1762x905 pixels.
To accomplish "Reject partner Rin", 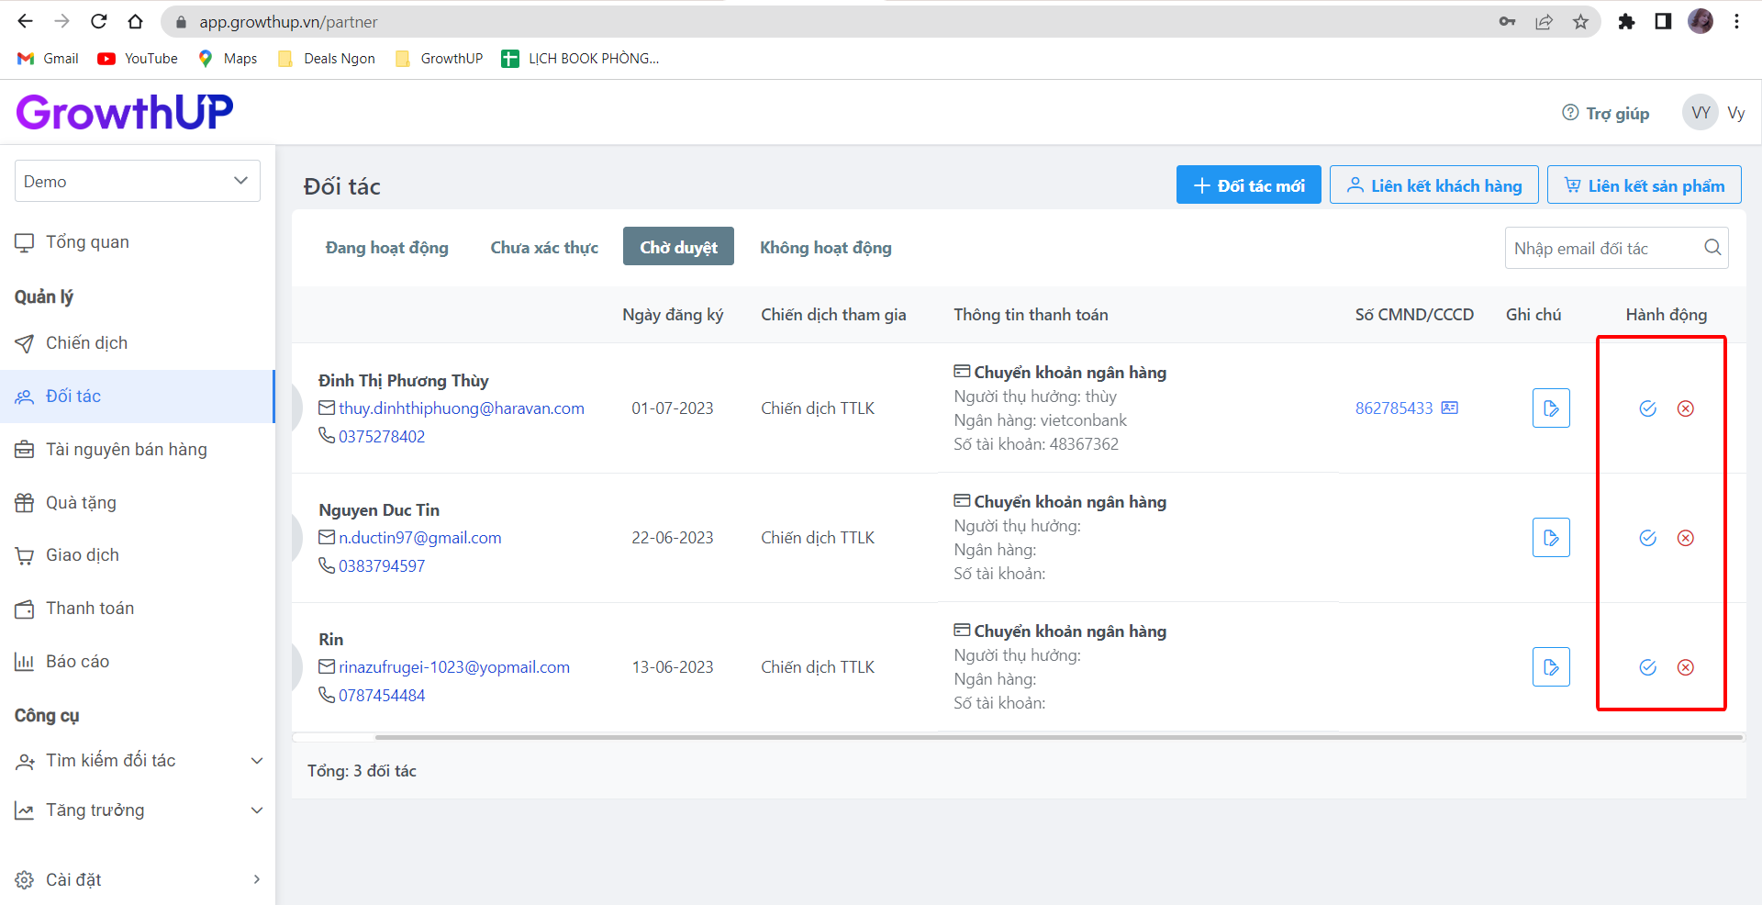I will [x=1685, y=667].
